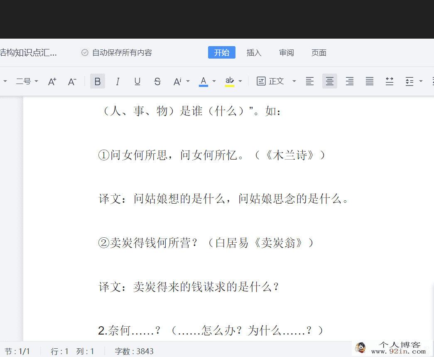Viewport: 434px width, 357px height.
Task: Toggle italic formatting
Action: (x=118, y=81)
